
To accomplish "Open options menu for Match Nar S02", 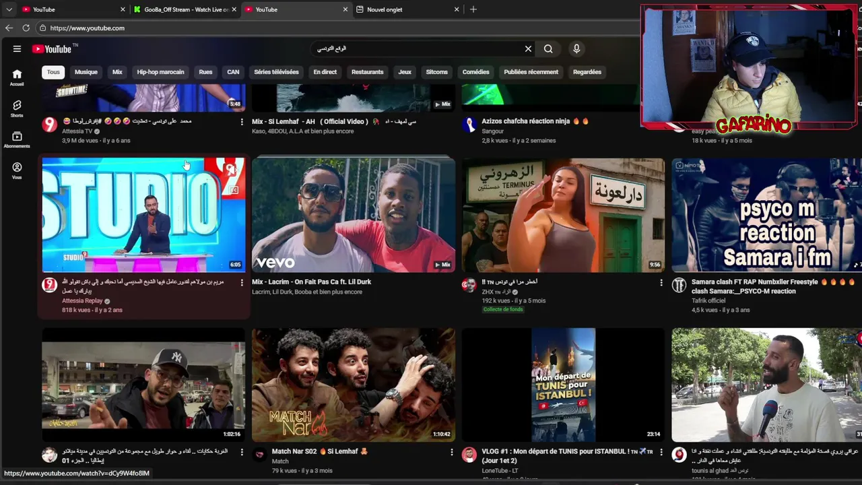I will coord(451,452).
